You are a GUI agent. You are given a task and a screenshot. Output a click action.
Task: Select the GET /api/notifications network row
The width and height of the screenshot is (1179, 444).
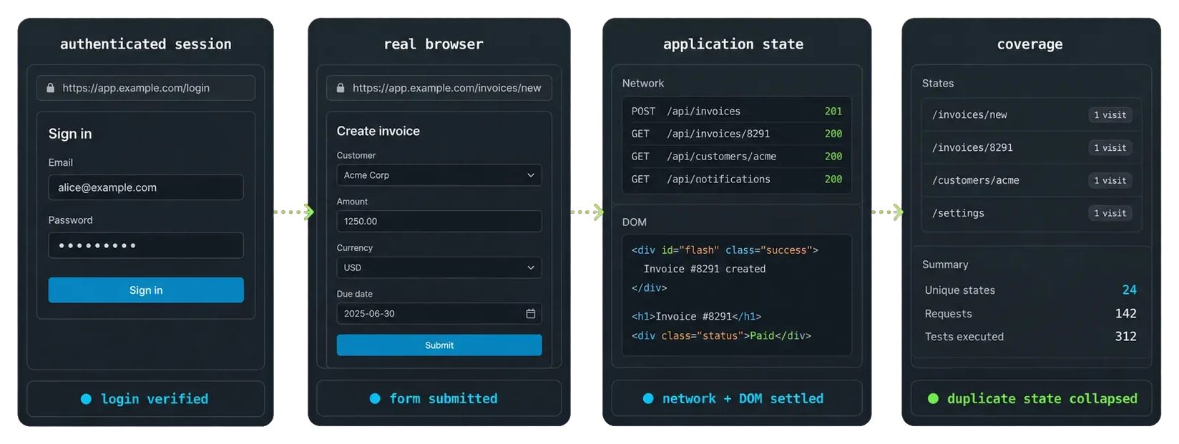737,179
